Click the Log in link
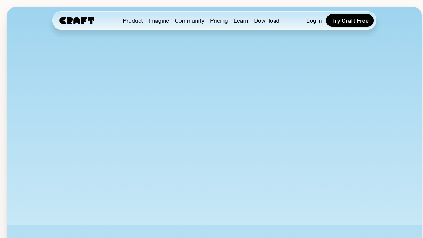Viewport: 423px width, 238px height. 314,21
